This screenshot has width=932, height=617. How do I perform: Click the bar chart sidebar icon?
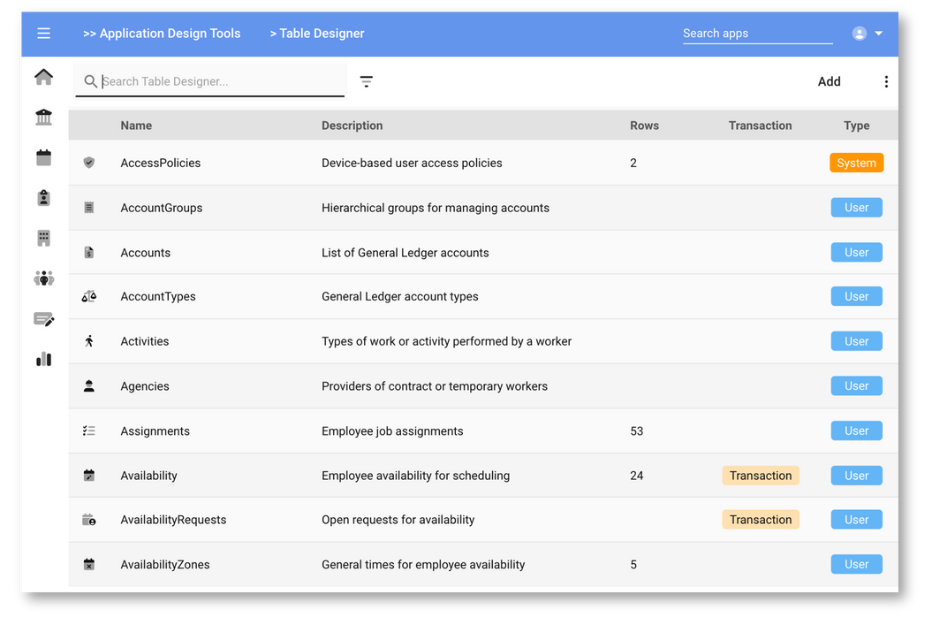point(43,359)
